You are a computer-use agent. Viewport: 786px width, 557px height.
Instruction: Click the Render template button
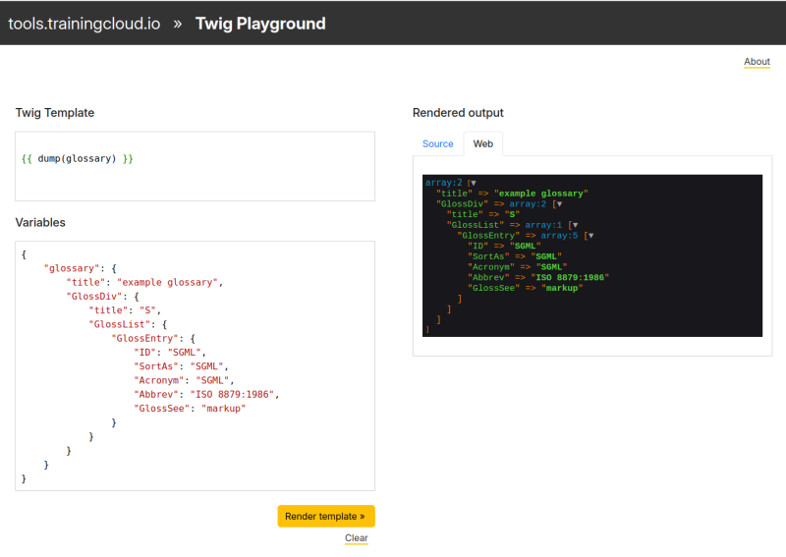326,516
